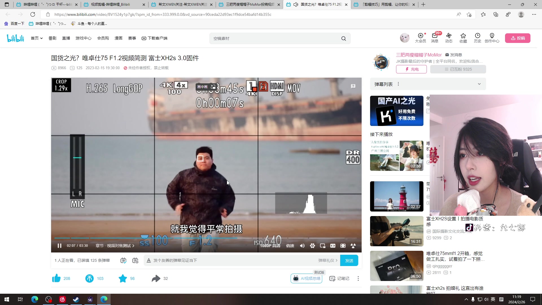The width and height of the screenshot is (542, 305).
Task: Expand the 弹幕列表 panel chevron
Action: (479, 84)
